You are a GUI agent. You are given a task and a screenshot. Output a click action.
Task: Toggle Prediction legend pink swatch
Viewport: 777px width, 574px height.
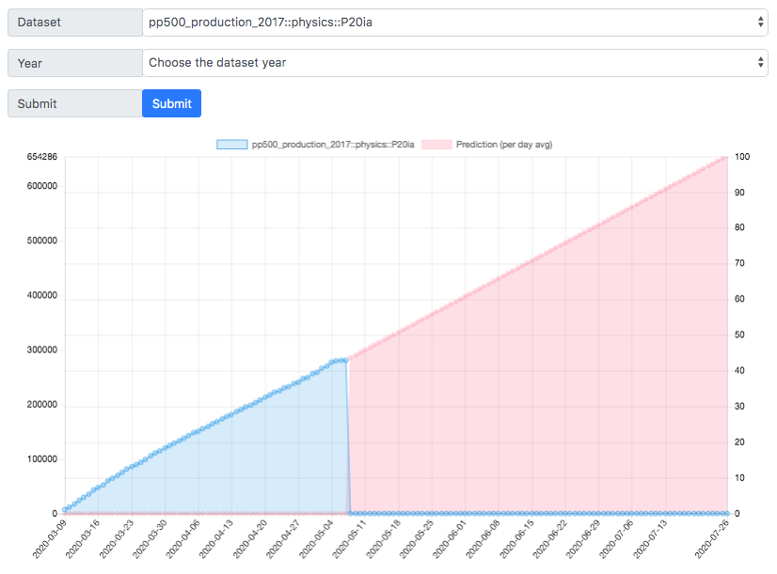[x=436, y=145]
